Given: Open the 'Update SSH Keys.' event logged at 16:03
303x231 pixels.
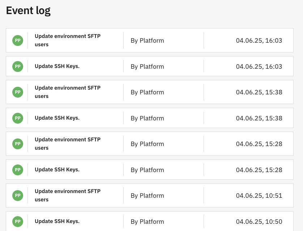Looking at the screenshot, I should pos(57,67).
